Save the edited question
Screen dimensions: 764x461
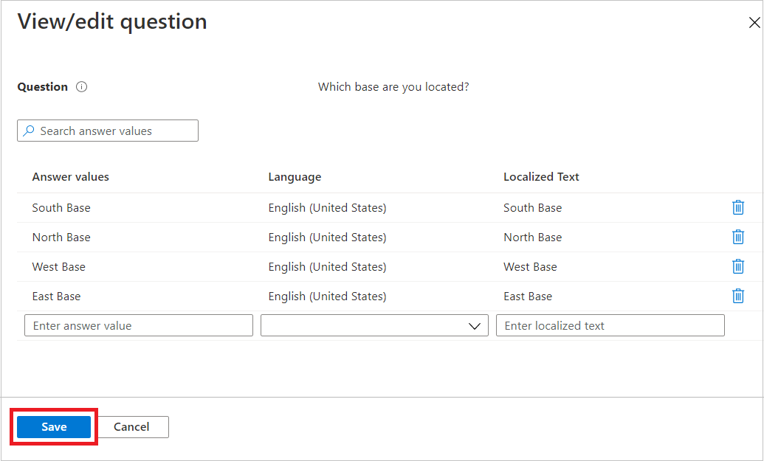pos(53,426)
